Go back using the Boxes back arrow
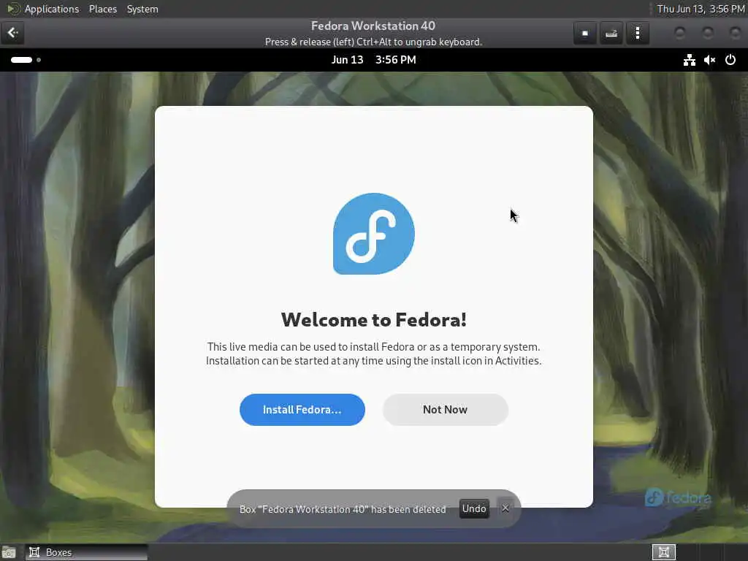 (x=12, y=33)
